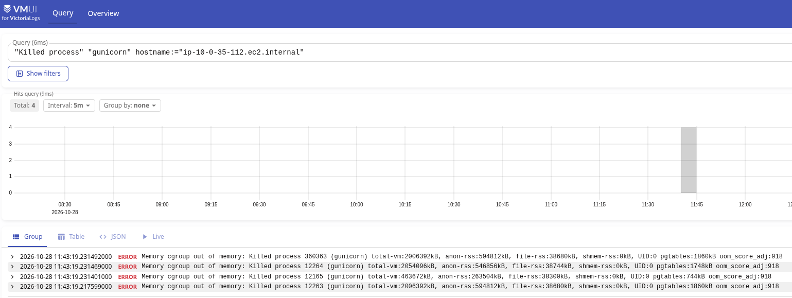
Task: Click log message for killed process 360363
Action: 462,257
